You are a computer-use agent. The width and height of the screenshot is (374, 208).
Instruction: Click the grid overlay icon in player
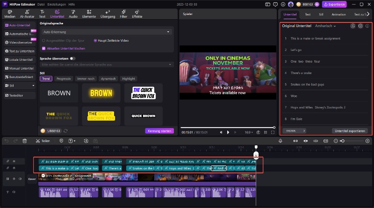(266, 132)
